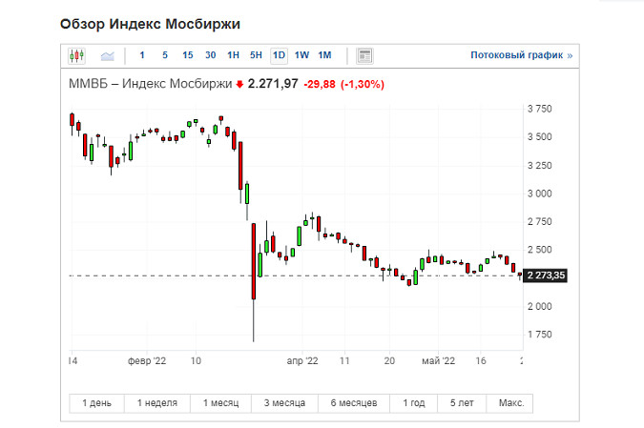Screen dimensions: 644x428
Task: Choose the 1 год range tab
Action: click(x=414, y=403)
